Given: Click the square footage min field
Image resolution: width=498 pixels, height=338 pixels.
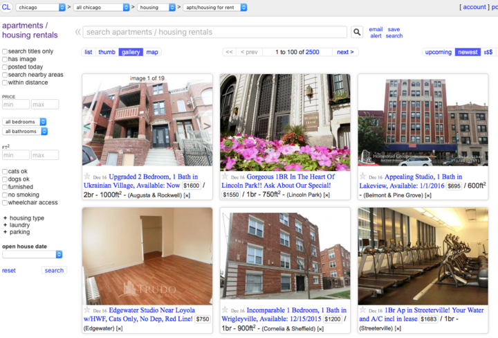Looking at the screenshot, I should (16, 155).
